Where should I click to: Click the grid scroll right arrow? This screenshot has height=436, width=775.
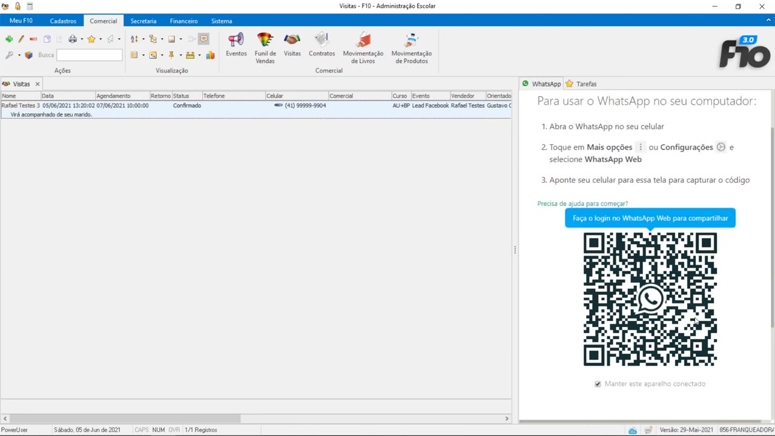(x=507, y=418)
